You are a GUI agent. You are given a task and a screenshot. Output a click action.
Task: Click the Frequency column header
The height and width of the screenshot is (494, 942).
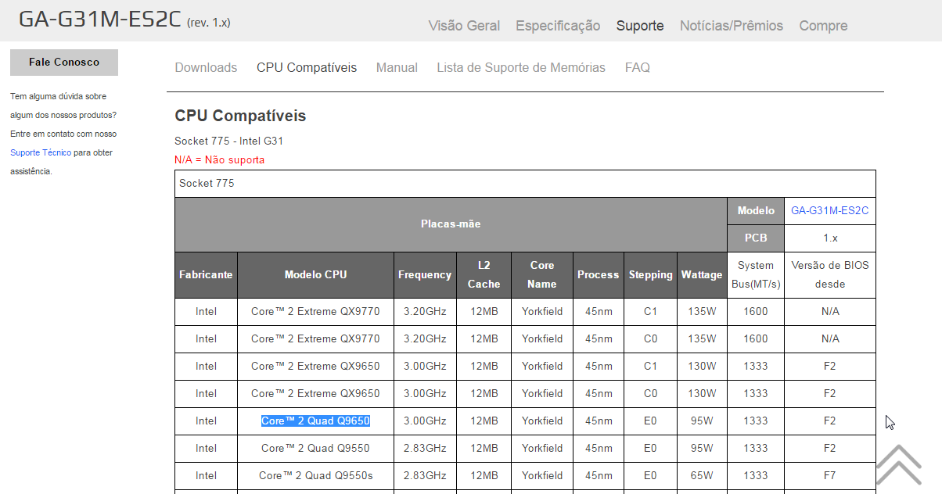coord(425,274)
